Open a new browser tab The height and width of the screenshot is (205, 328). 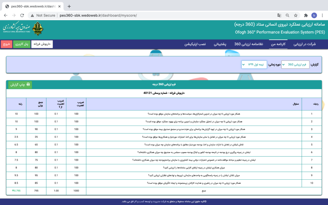(x=69, y=6)
